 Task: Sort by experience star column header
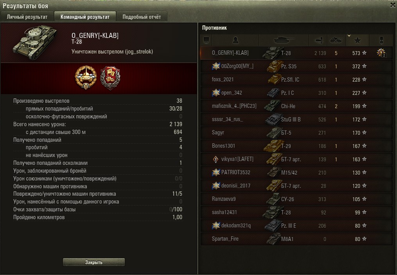click(357, 40)
